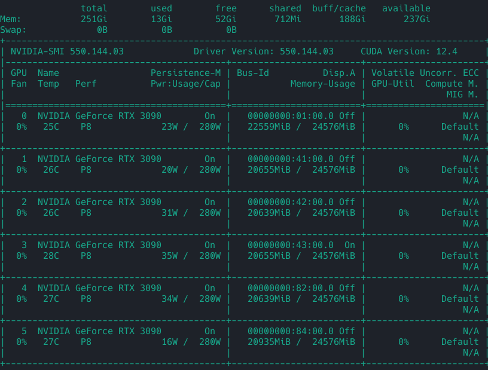Click the 'Pwr:Usage/Cap' column header
488x370 pixels.
point(186,84)
